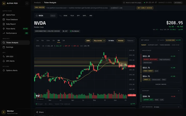This screenshot has width=186, height=116.
Task: Select the $214.71 target 2 level
Action: point(161,78)
